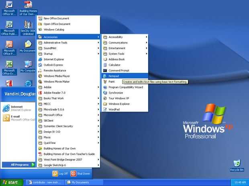Image resolution: width=249 pixels, height=186 pixels.
Task: Click the Synchronize icon
Action: [105, 93]
